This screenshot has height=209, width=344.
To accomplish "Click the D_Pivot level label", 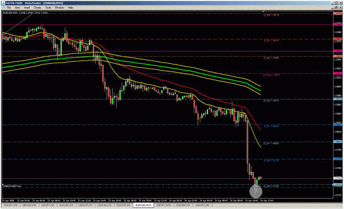I will (271, 75).
